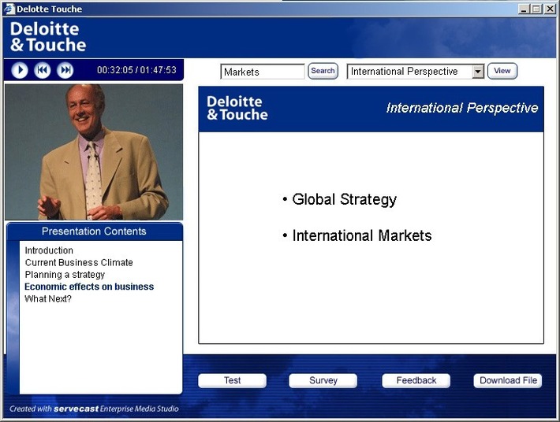Skip back with the previous track icon

(42, 70)
